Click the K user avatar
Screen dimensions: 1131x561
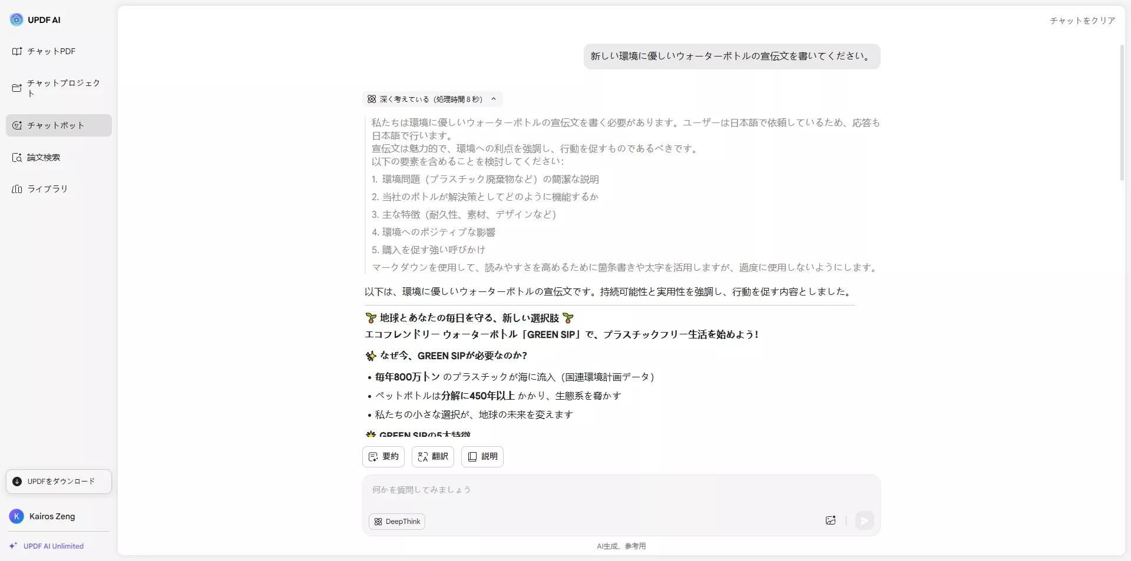click(x=16, y=516)
